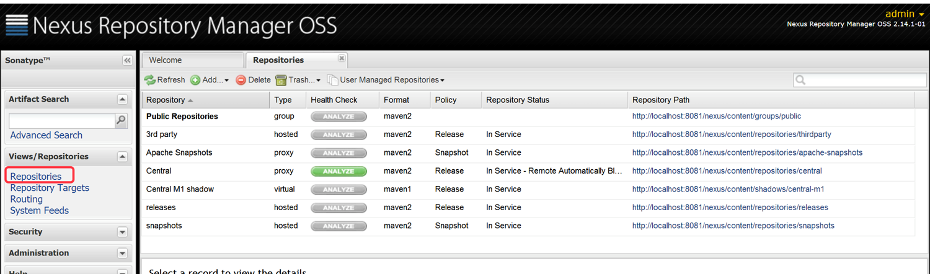Select the Central M1 shadow row
This screenshot has width=930, height=274.
[x=528, y=190]
